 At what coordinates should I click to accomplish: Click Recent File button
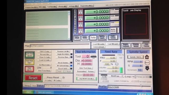44,55
